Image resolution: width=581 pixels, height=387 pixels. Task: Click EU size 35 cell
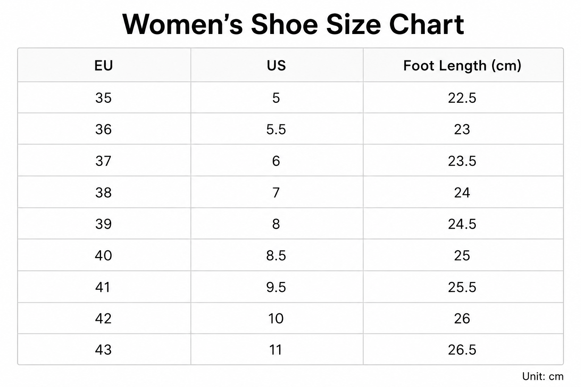click(x=104, y=98)
